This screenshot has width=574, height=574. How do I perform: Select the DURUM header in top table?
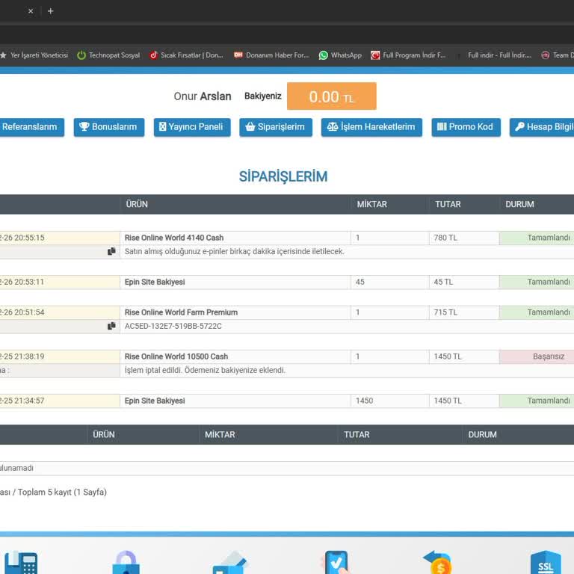click(519, 204)
